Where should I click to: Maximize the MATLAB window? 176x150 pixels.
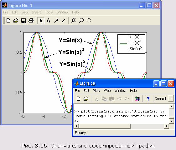pyautogui.click(x=163, y=83)
